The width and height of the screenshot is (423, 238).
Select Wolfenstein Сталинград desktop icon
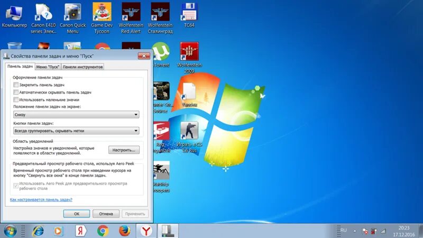(x=160, y=18)
